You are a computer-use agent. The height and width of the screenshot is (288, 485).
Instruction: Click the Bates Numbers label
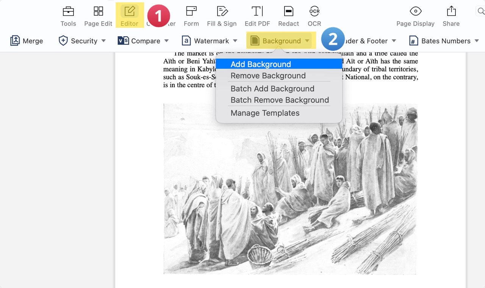[x=446, y=41]
